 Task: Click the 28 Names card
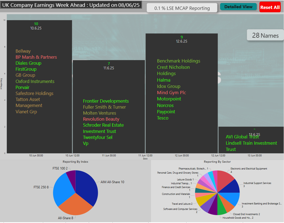265,35
